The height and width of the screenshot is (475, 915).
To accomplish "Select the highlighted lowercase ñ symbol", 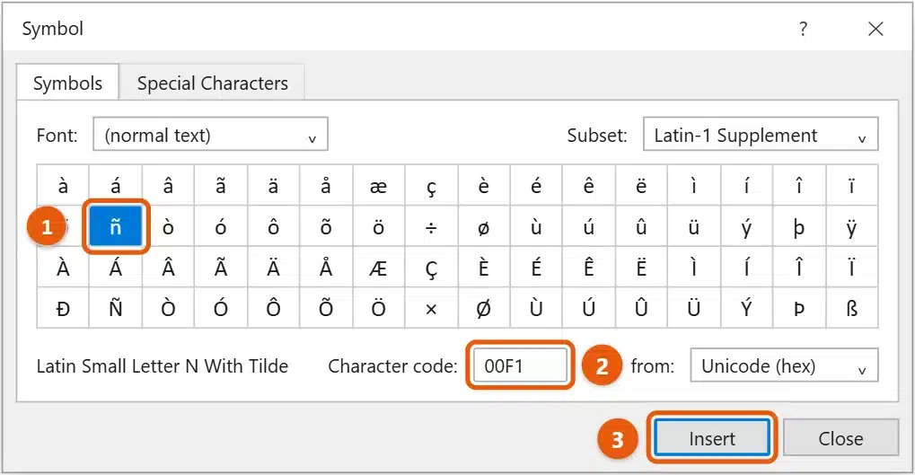I will (116, 226).
